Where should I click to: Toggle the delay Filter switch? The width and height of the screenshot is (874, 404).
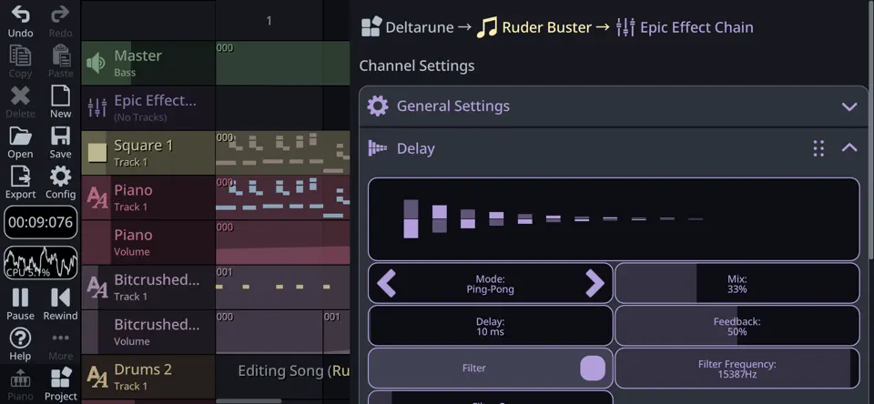click(x=593, y=369)
